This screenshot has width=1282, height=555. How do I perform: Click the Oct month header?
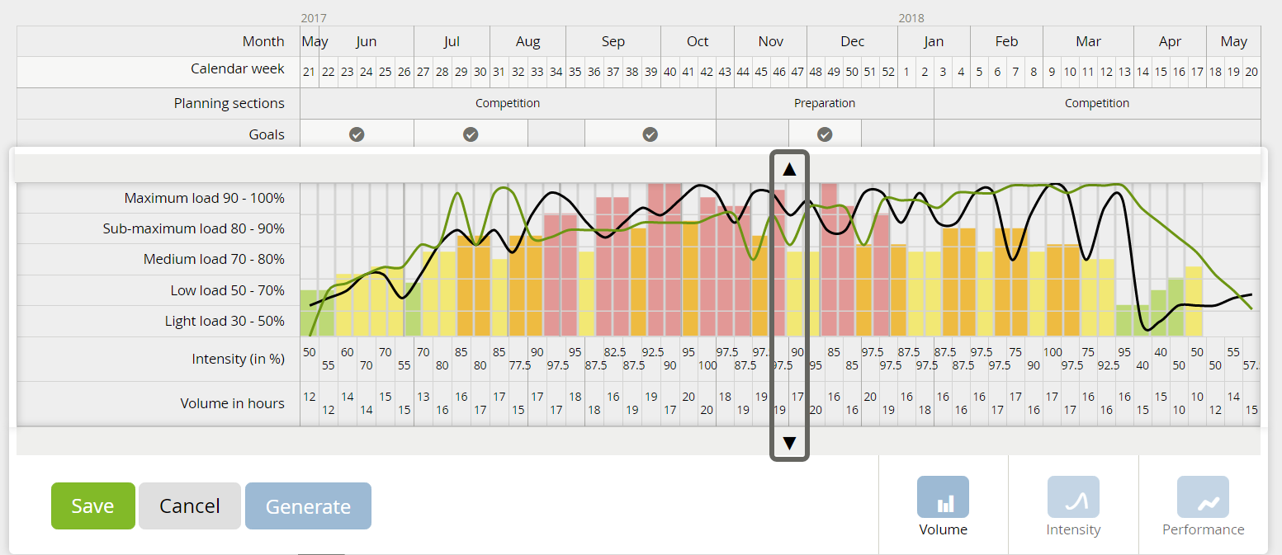[698, 41]
